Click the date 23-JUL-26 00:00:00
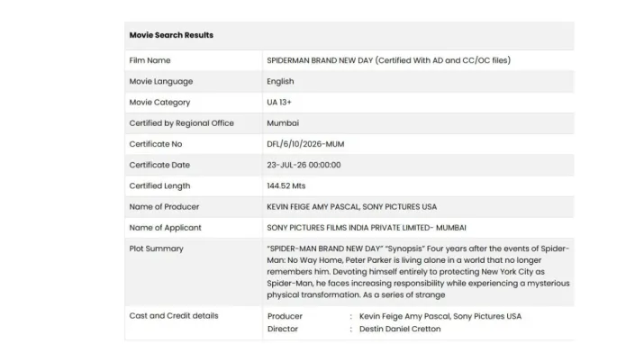This screenshot has width=644, height=362. tap(304, 165)
